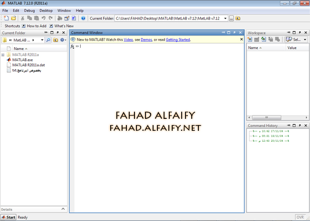Open the Profiler toolbar icon

point(74,18)
